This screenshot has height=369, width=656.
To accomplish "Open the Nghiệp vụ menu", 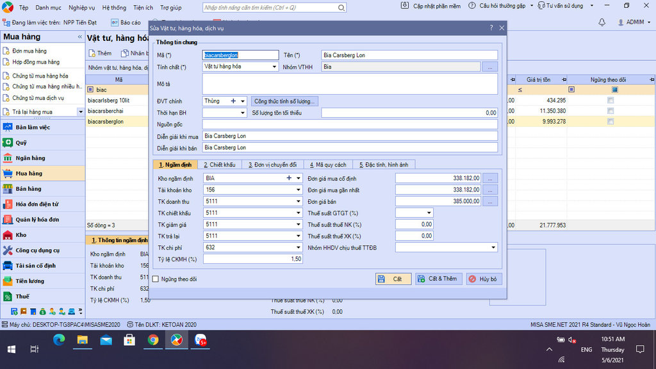I will tap(81, 8).
